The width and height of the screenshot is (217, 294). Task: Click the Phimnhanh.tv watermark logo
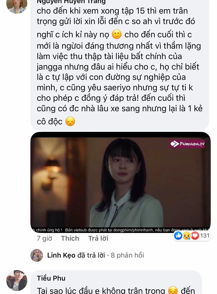click(x=187, y=144)
